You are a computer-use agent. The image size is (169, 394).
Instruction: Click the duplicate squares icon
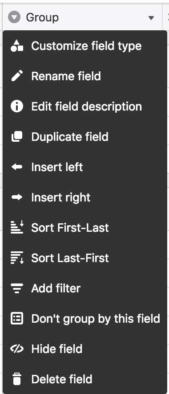(17, 137)
